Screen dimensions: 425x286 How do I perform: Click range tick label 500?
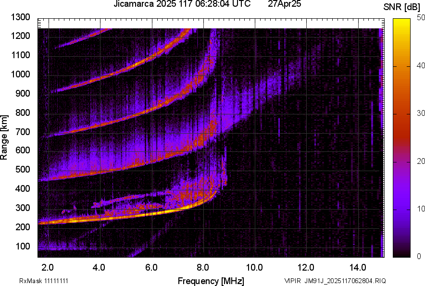[23, 169]
